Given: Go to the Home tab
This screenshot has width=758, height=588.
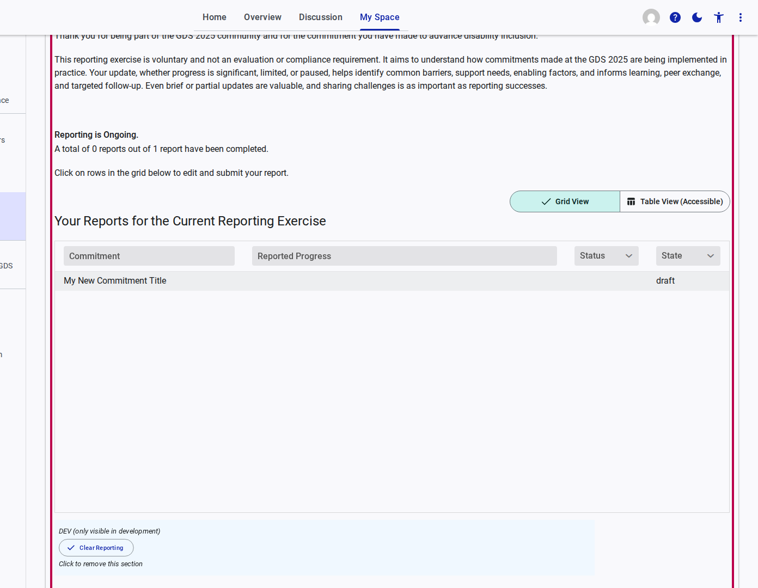Looking at the screenshot, I should (x=214, y=17).
